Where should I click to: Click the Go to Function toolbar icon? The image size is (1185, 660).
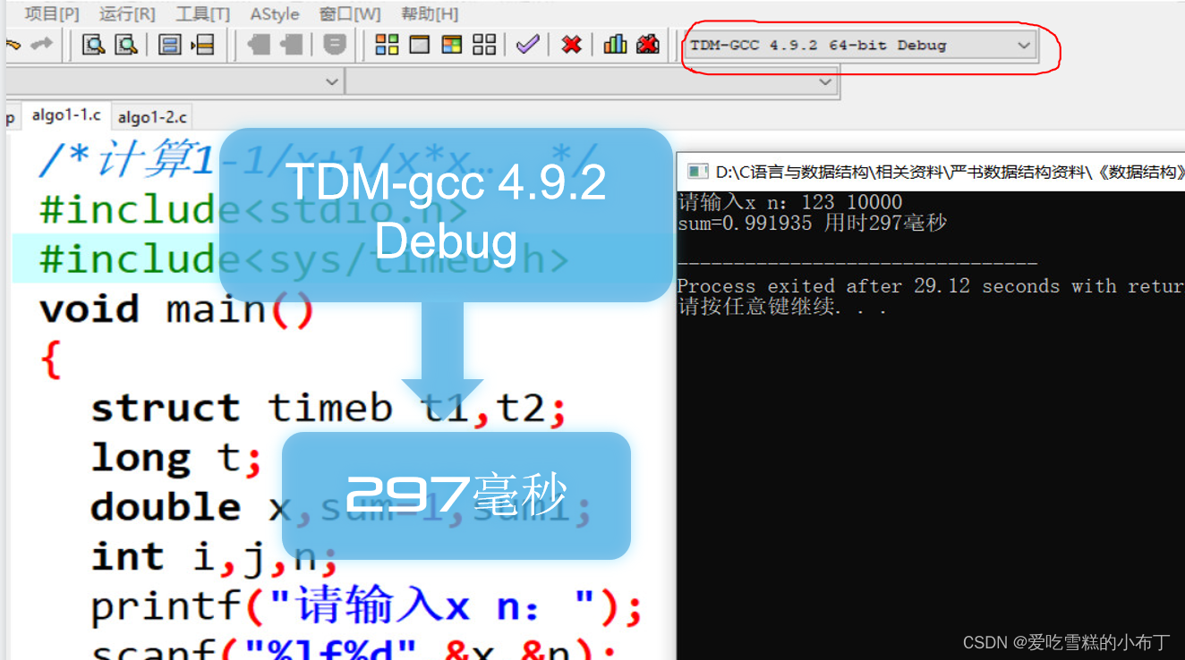(170, 44)
